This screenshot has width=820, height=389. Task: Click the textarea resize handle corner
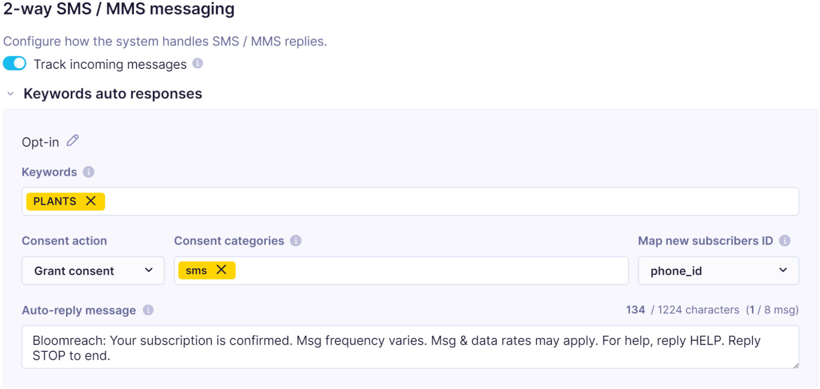[796, 366]
